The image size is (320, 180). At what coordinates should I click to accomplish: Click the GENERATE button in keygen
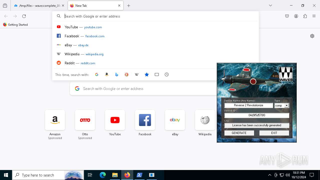click(239, 133)
